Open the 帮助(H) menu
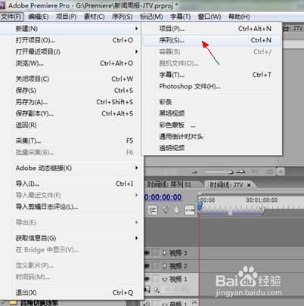The height and width of the screenshot is (306, 304). coord(239,17)
